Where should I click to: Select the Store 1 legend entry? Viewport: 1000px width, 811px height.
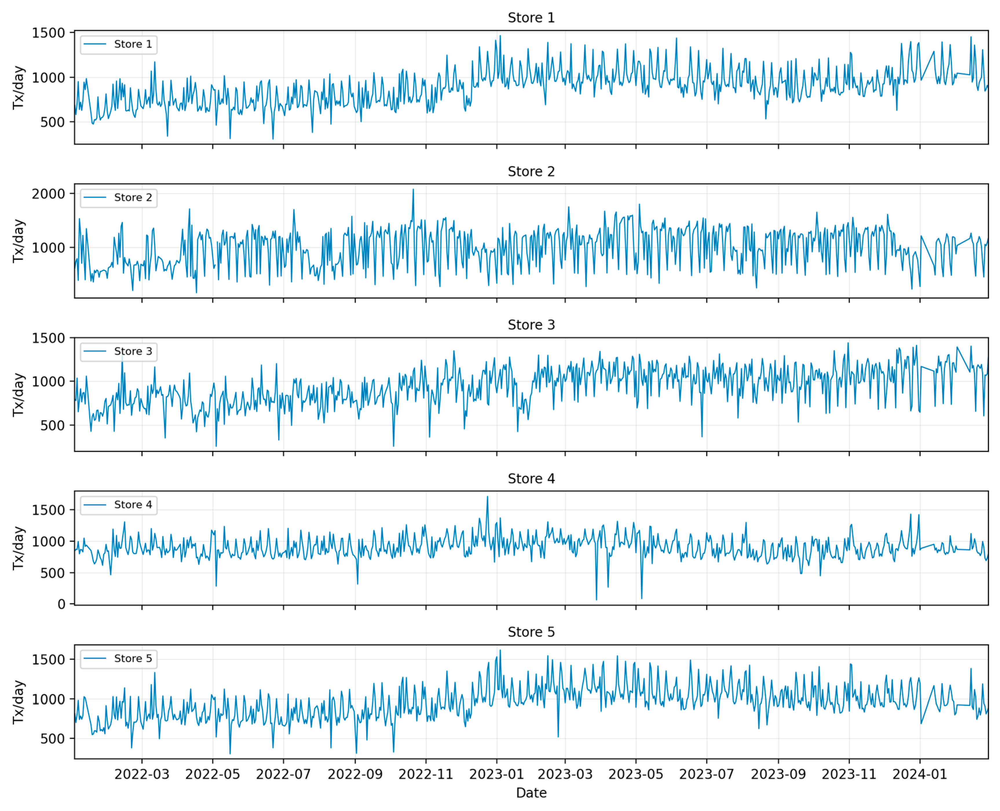pos(133,44)
